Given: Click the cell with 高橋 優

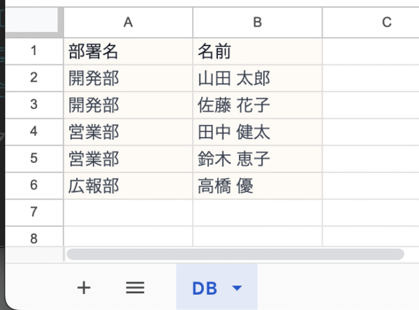Looking at the screenshot, I should pyautogui.click(x=257, y=186).
